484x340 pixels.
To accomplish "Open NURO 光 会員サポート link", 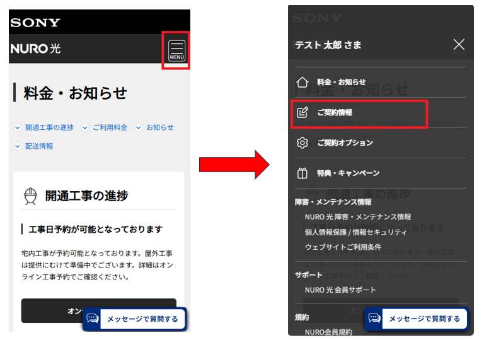I will [340, 290].
